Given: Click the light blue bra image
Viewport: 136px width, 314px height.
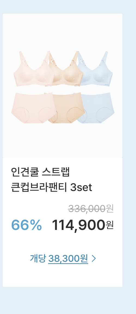Looking at the screenshot, I should (x=95, y=69).
